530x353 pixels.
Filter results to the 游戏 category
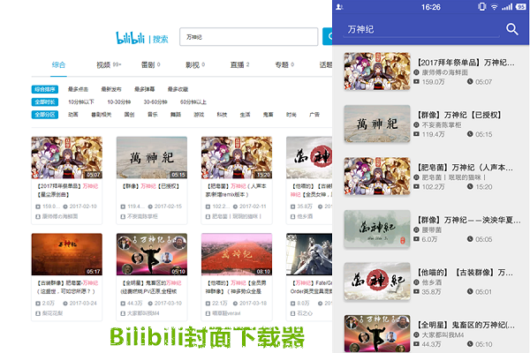pyautogui.click(x=199, y=115)
